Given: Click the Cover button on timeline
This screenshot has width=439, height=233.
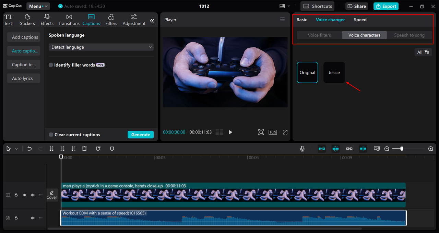Looking at the screenshot, I should [x=52, y=195].
